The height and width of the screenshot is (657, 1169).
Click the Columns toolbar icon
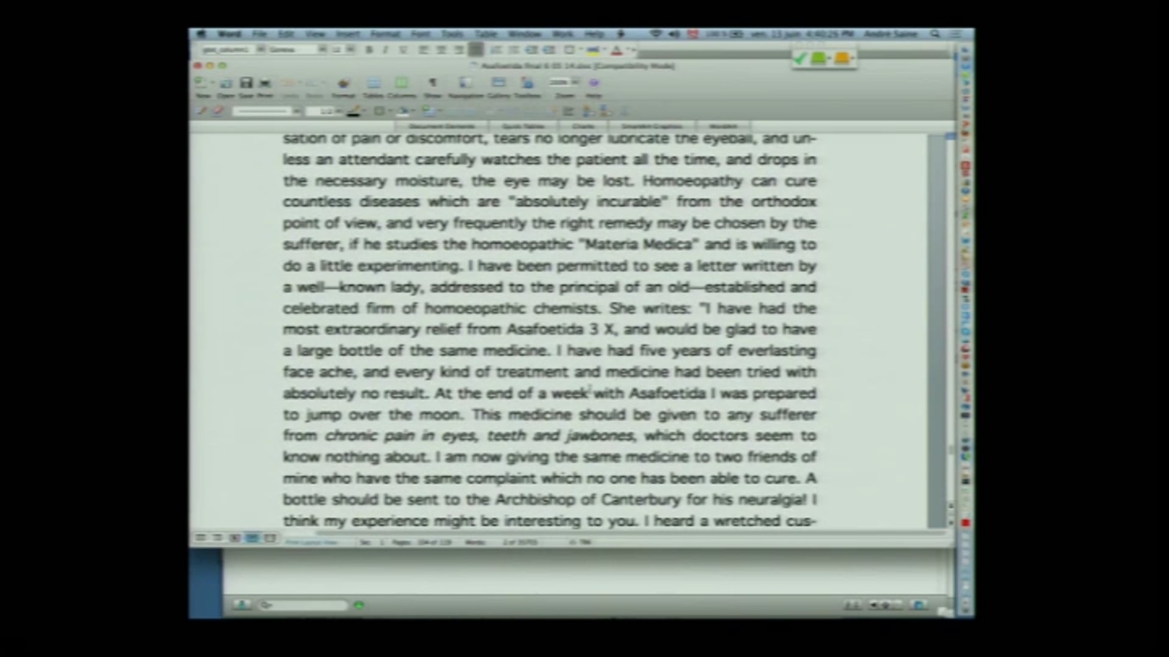tap(401, 83)
